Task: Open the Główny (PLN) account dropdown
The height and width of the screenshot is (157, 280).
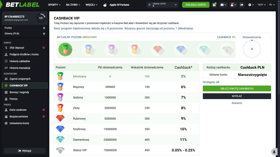Action: 163,5
